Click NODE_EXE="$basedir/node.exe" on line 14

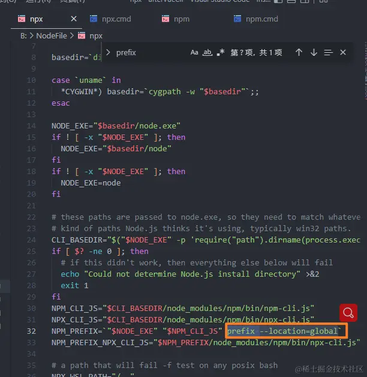click(116, 125)
